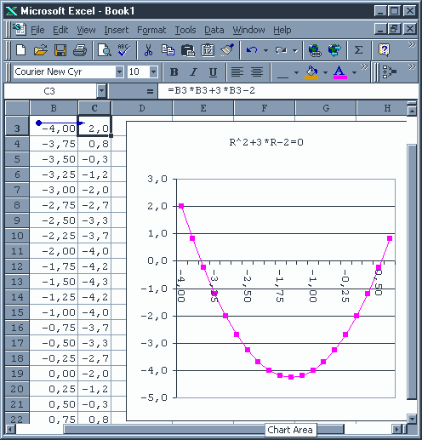Open the Data menu

[x=214, y=30]
